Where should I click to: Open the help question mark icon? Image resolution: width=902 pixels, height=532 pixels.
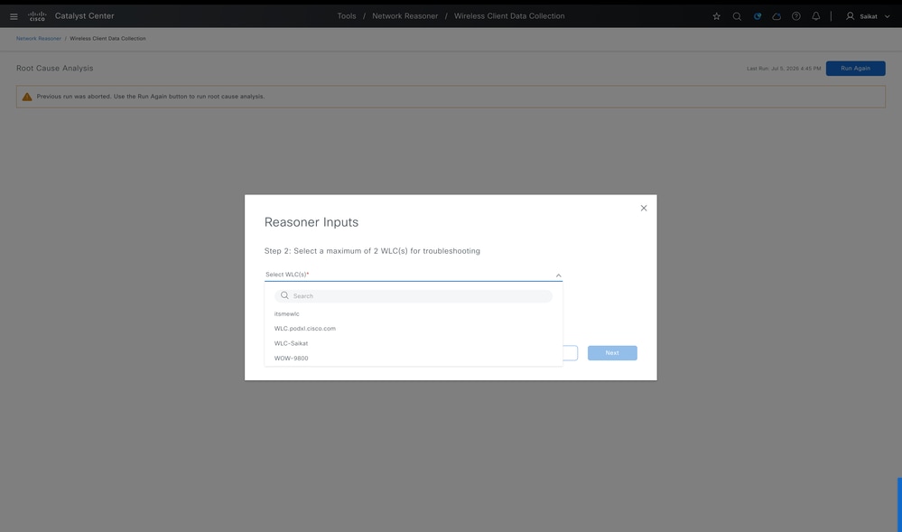pyautogui.click(x=796, y=16)
